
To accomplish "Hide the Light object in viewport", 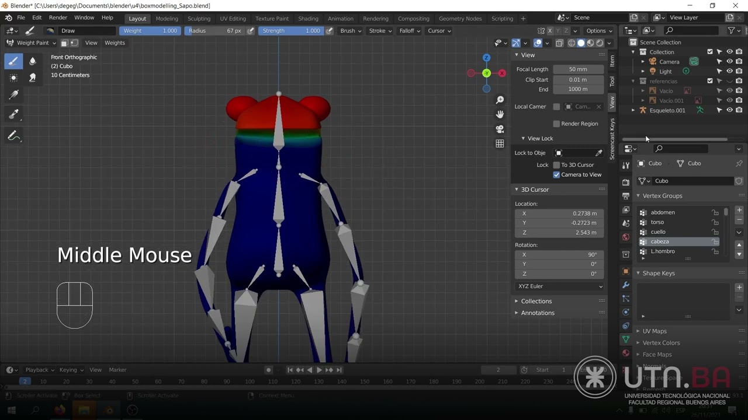I will click(x=729, y=71).
